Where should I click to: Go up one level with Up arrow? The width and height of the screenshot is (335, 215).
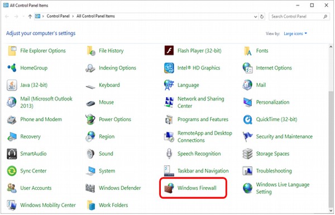(x=30, y=16)
